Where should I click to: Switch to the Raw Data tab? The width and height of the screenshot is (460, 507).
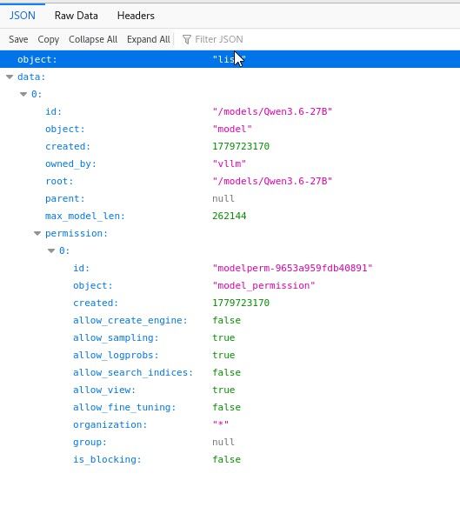pos(77,16)
